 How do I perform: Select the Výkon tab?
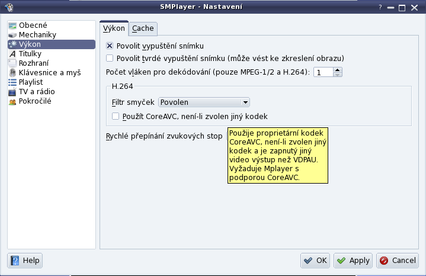click(114, 28)
